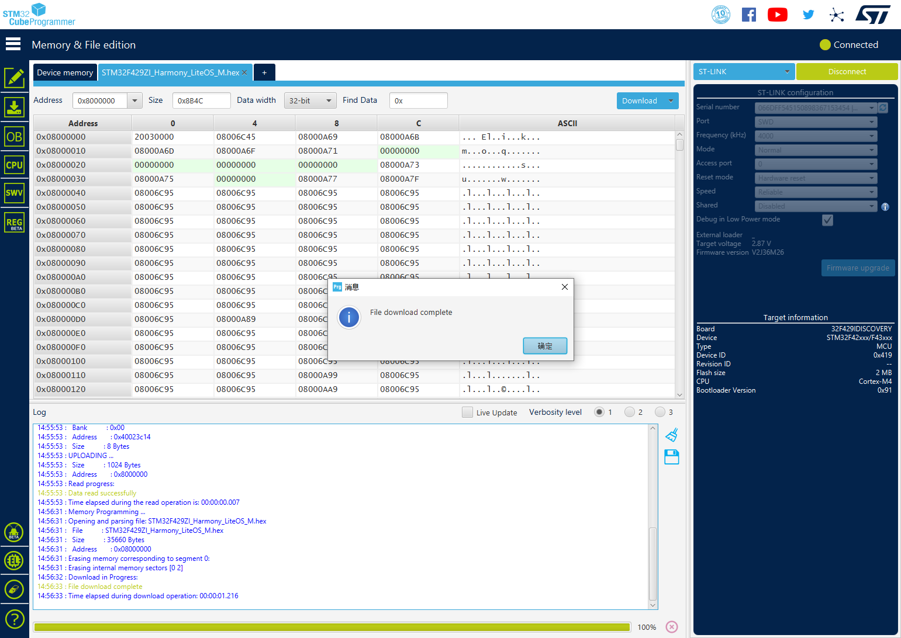Screen dimensions: 901x638
Task: Open the hamburger main menu
Action: click(13, 44)
